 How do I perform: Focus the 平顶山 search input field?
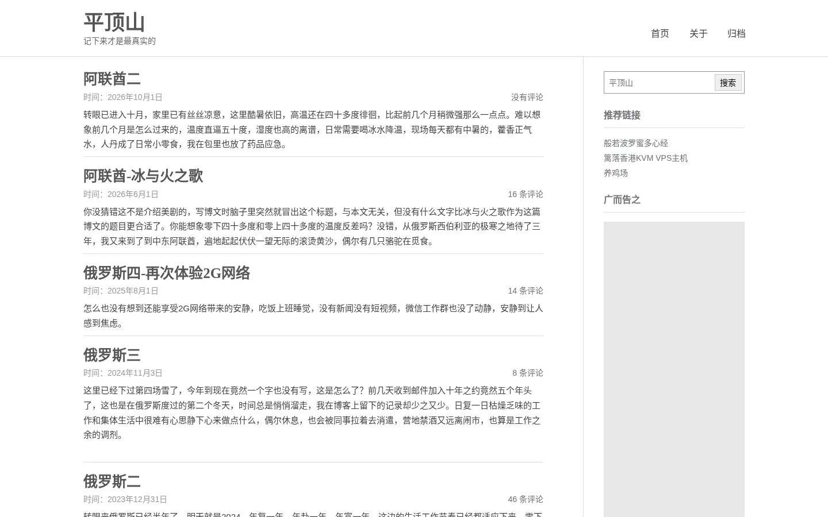point(659,83)
